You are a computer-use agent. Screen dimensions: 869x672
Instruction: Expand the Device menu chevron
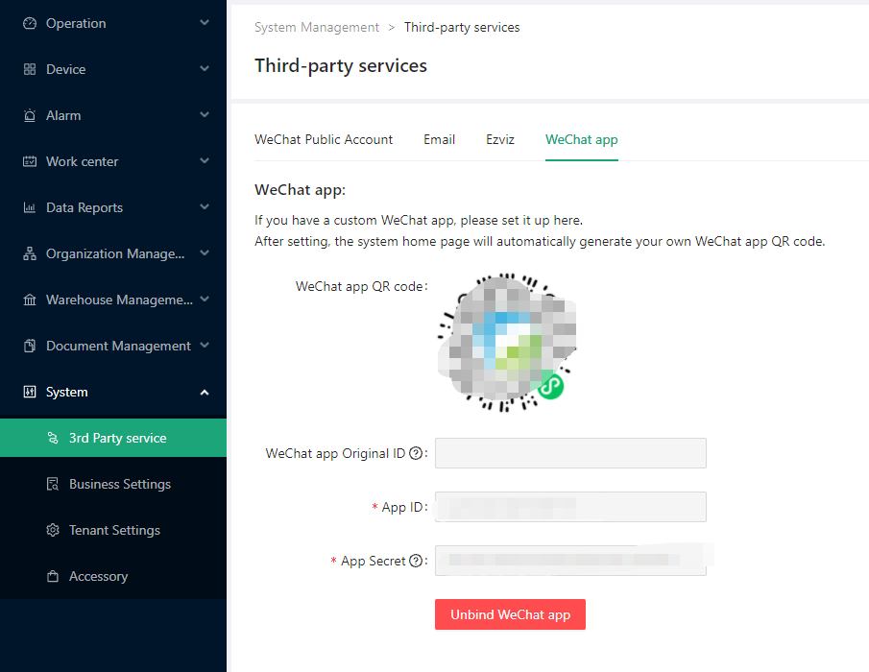[205, 69]
